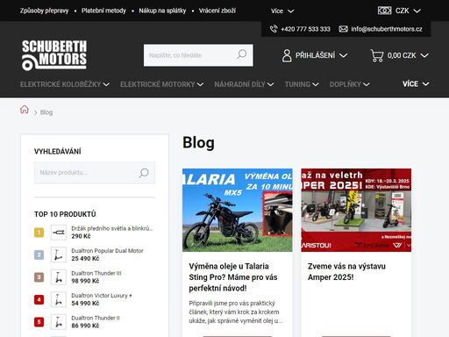Open Dualtron Thunder II thumbnail

[x=59, y=322]
